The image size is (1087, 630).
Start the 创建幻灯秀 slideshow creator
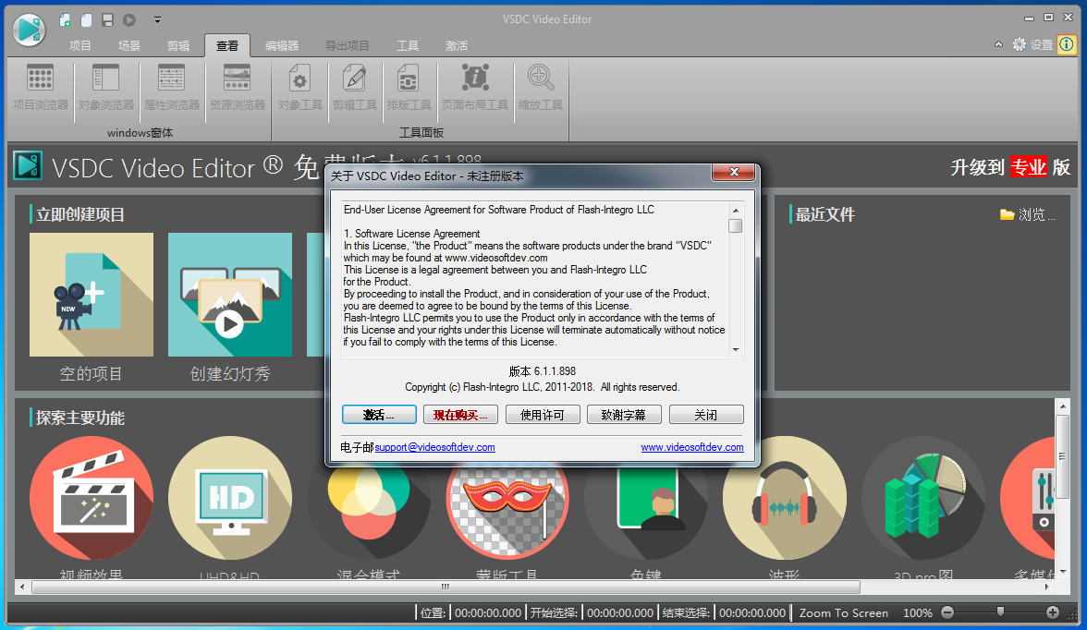pos(230,295)
